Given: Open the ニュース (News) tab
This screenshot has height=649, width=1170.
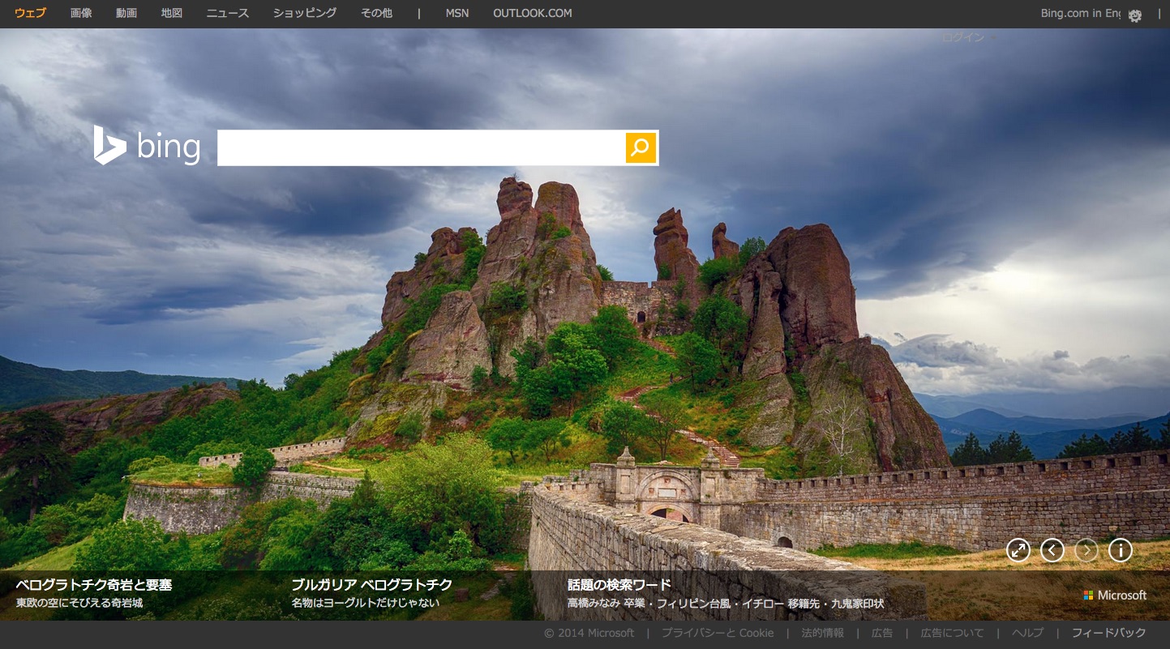Looking at the screenshot, I should 228,13.
